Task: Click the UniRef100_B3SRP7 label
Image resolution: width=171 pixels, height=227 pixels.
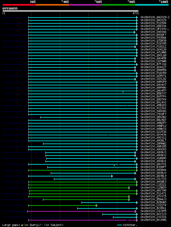Action: coord(153,167)
